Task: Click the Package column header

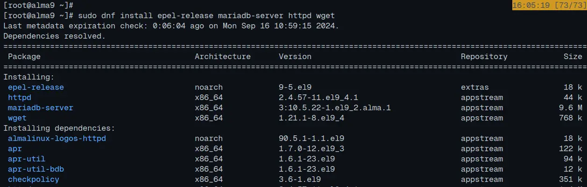Action: [24, 57]
